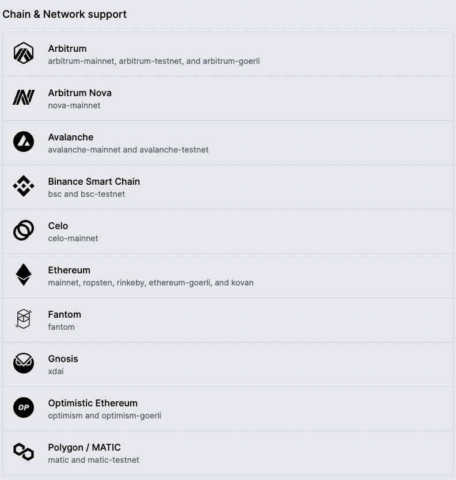456x480 pixels.
Task: Click the Arbitrum Nova logo icon
Action: (x=24, y=97)
